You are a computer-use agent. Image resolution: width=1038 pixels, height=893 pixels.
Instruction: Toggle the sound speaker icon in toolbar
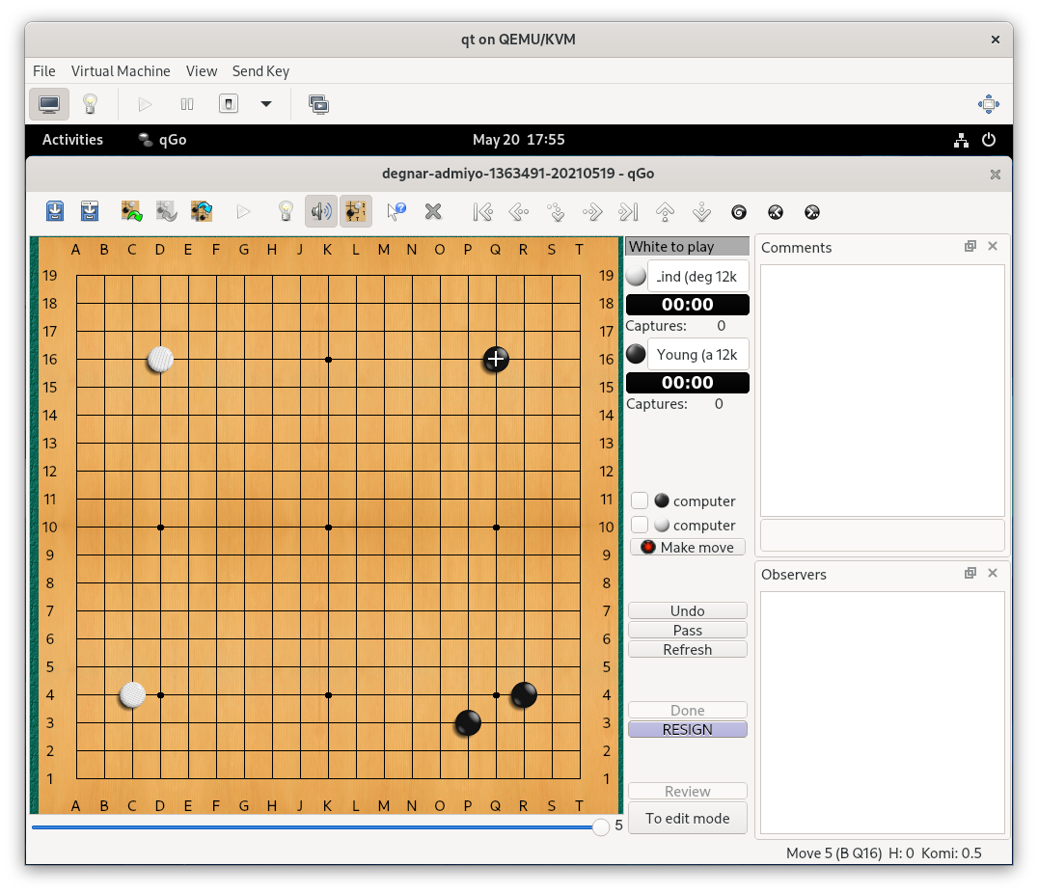click(x=321, y=211)
